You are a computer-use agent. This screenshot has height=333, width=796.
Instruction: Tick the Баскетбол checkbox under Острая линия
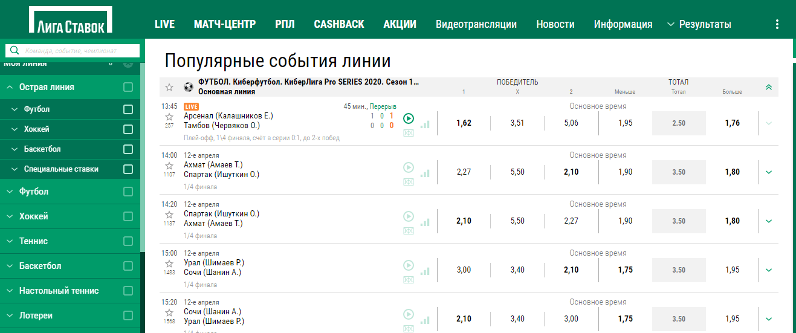click(128, 149)
